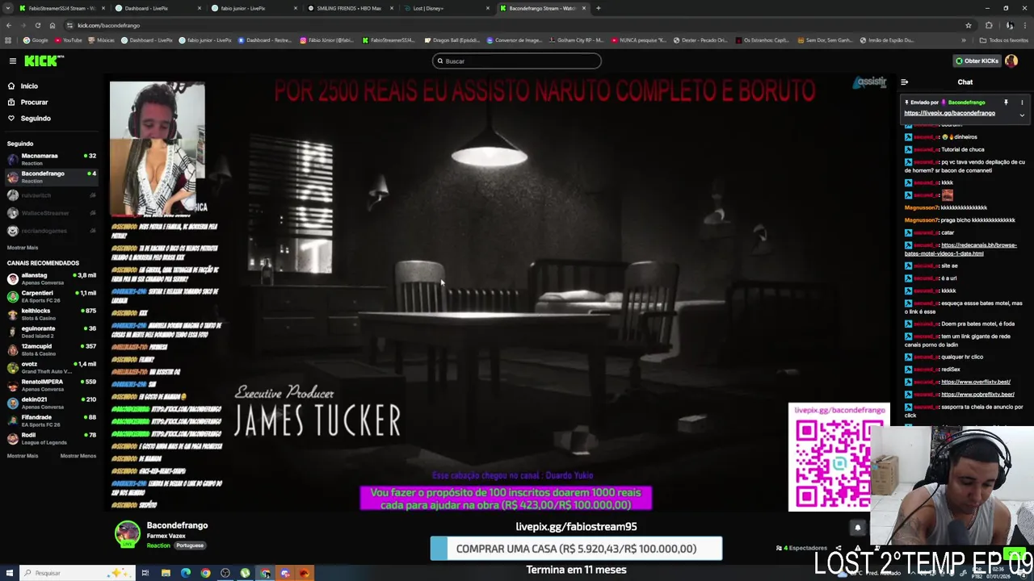Image resolution: width=1034 pixels, height=581 pixels.
Task: Click the Bacondefrango streamer avatar
Action: [127, 534]
